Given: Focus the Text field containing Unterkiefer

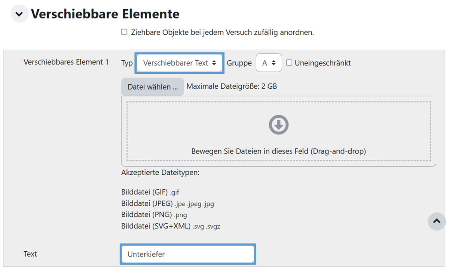Looking at the screenshot, I should (x=188, y=254).
